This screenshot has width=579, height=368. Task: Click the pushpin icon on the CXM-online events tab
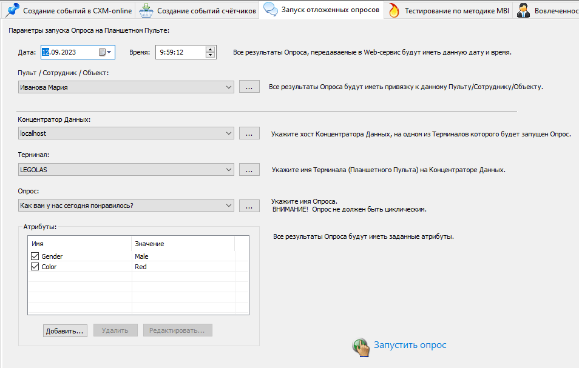(12, 10)
